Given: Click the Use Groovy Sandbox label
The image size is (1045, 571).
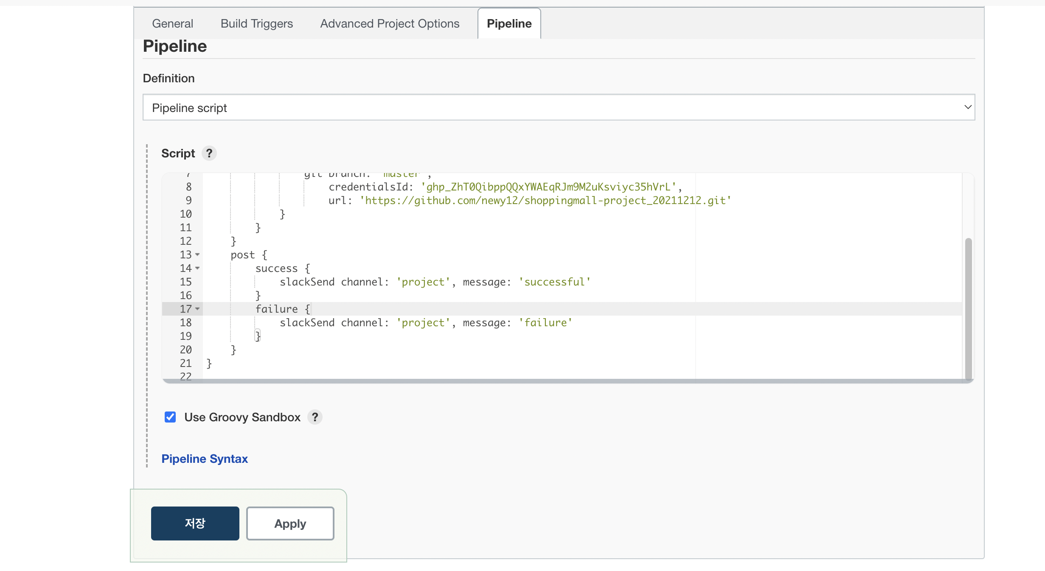Looking at the screenshot, I should [x=242, y=417].
